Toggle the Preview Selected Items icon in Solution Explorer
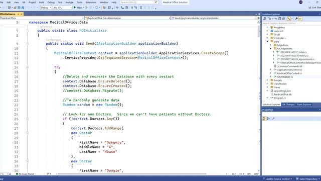The image size is (321, 181). tap(300, 19)
